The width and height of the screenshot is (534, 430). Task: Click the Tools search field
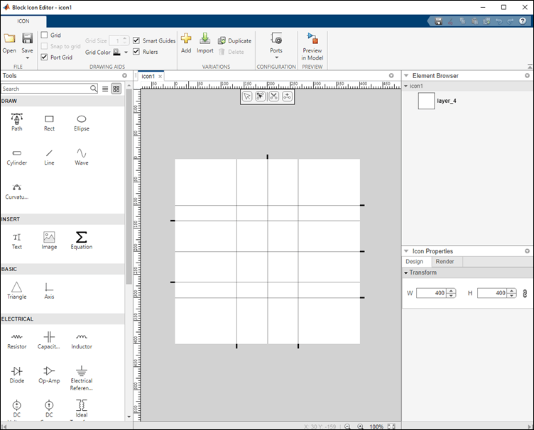pyautogui.click(x=46, y=89)
